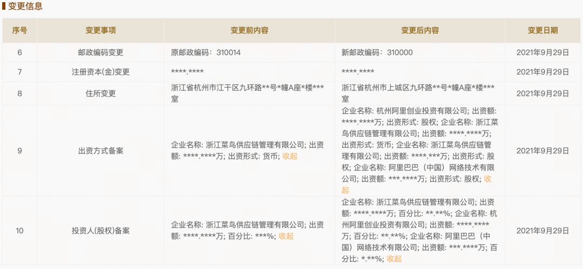583x269 pixels.
Task: Click sequence number 7
Action: [x=20, y=72]
